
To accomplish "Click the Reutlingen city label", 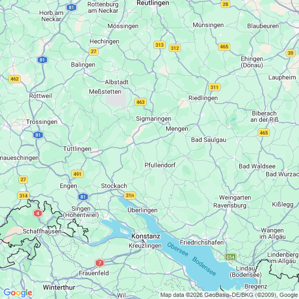I will click(153, 3).
